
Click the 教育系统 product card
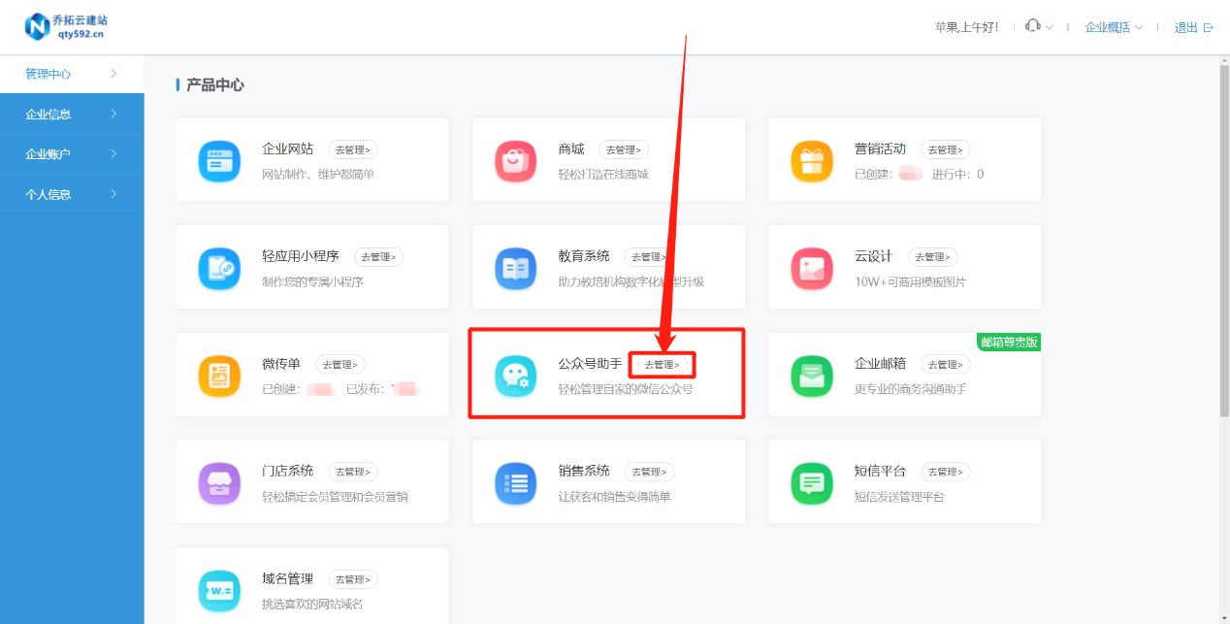[x=607, y=267]
